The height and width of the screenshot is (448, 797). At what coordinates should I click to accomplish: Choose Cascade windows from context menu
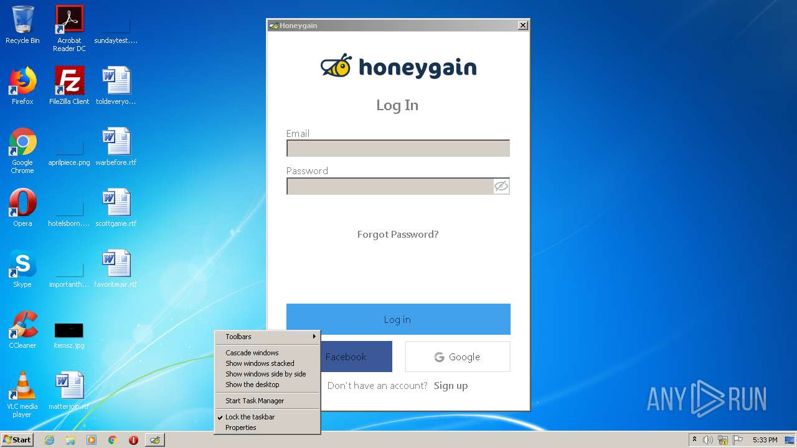(x=267, y=353)
